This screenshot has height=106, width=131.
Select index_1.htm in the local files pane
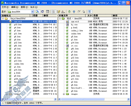[x=77, y=31]
